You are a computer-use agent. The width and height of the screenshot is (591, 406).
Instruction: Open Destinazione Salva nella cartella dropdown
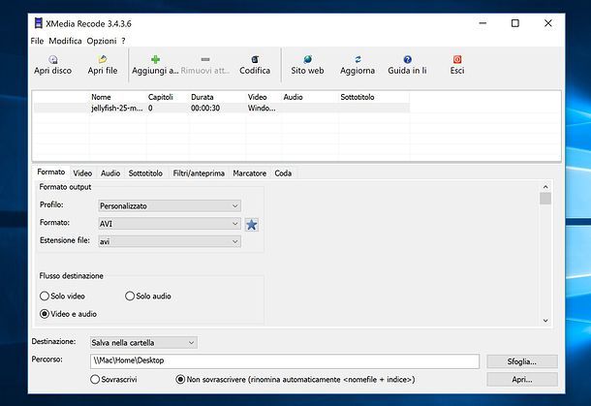tap(143, 343)
